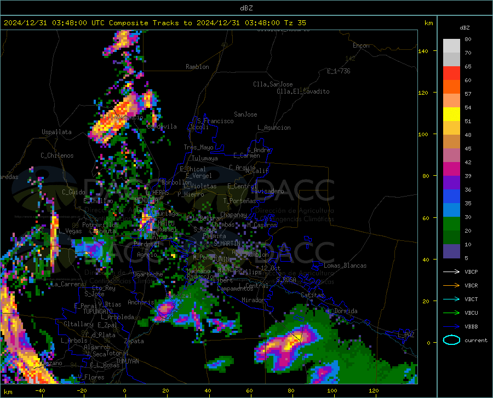Click the Anchoris map label
Viewport: 493px width, 398px height.
click(x=141, y=302)
